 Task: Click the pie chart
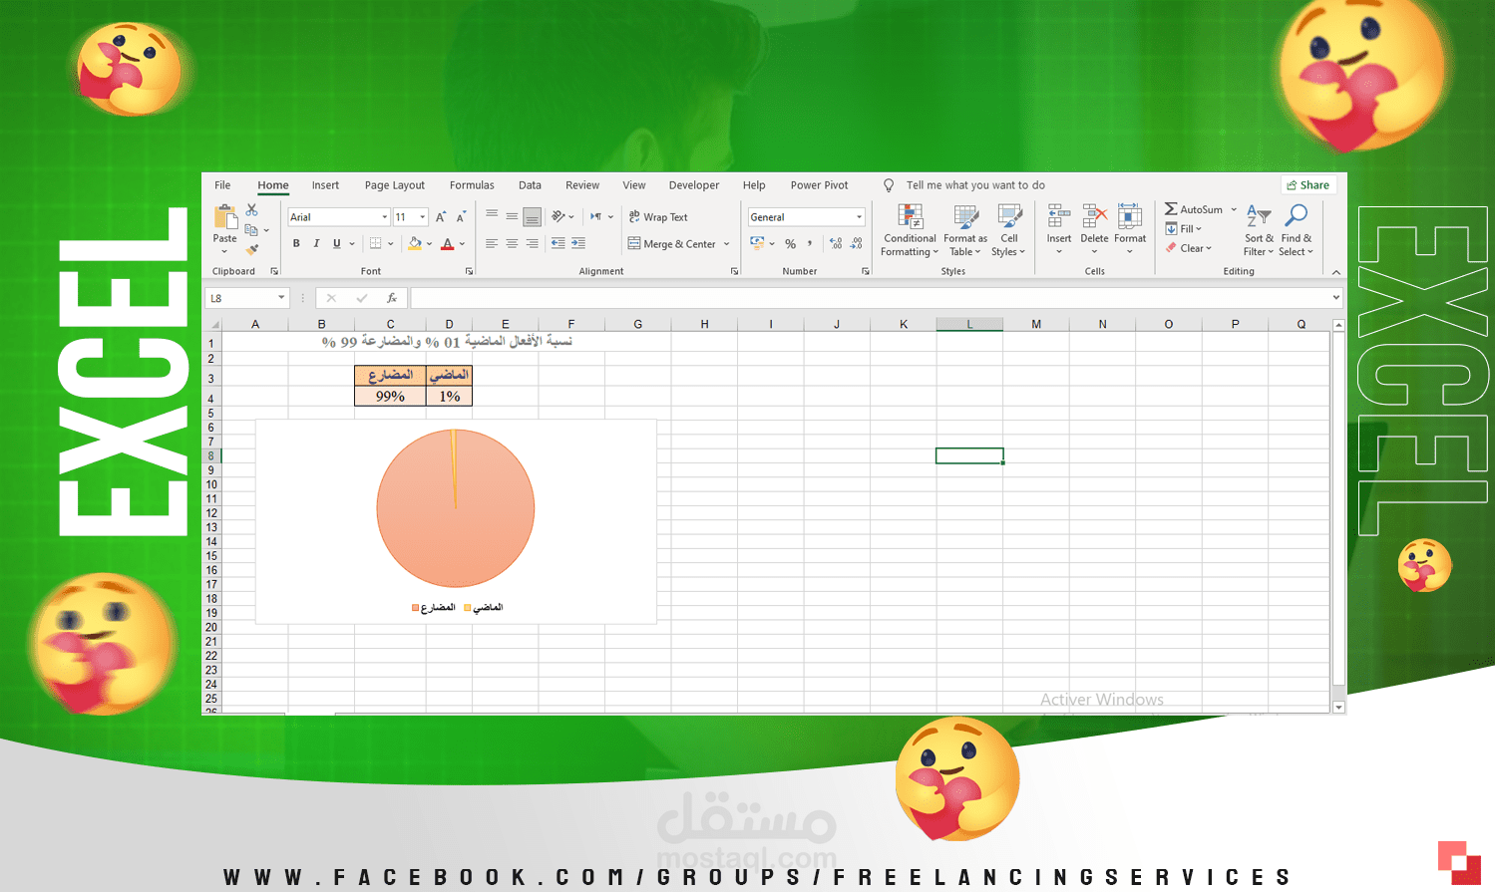click(x=456, y=508)
